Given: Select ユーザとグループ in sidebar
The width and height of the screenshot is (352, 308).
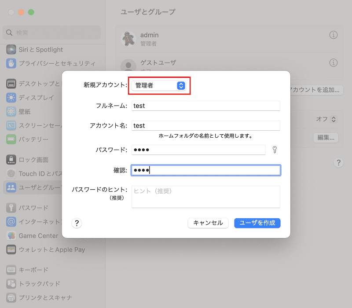Looking at the screenshot, I should 33,187.
